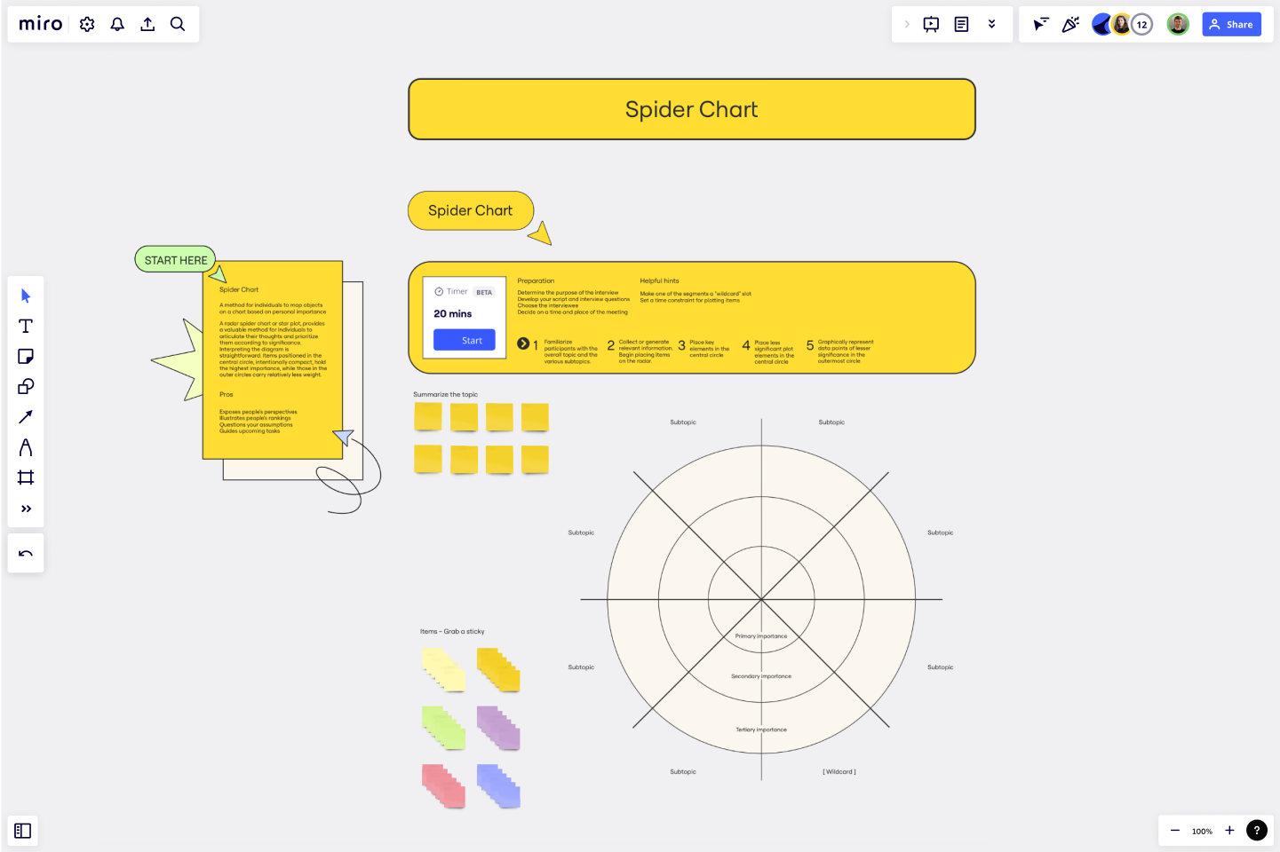Viewport: 1280px width, 852px height.
Task: Select the Text tool
Action: pyautogui.click(x=26, y=326)
